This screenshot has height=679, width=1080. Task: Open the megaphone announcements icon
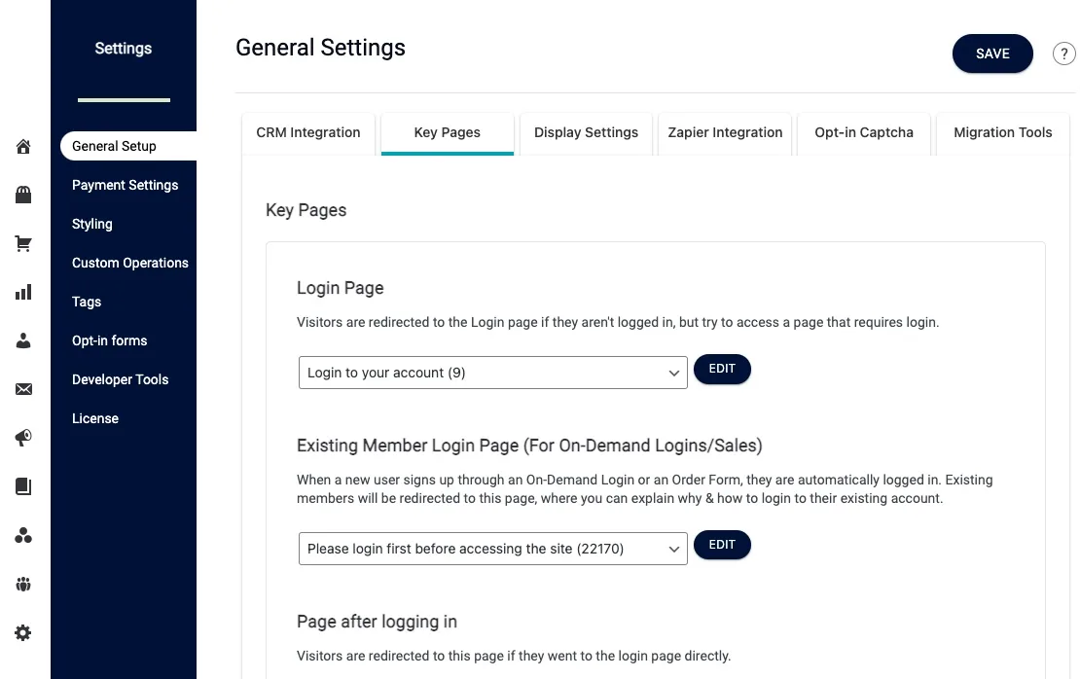coord(23,438)
